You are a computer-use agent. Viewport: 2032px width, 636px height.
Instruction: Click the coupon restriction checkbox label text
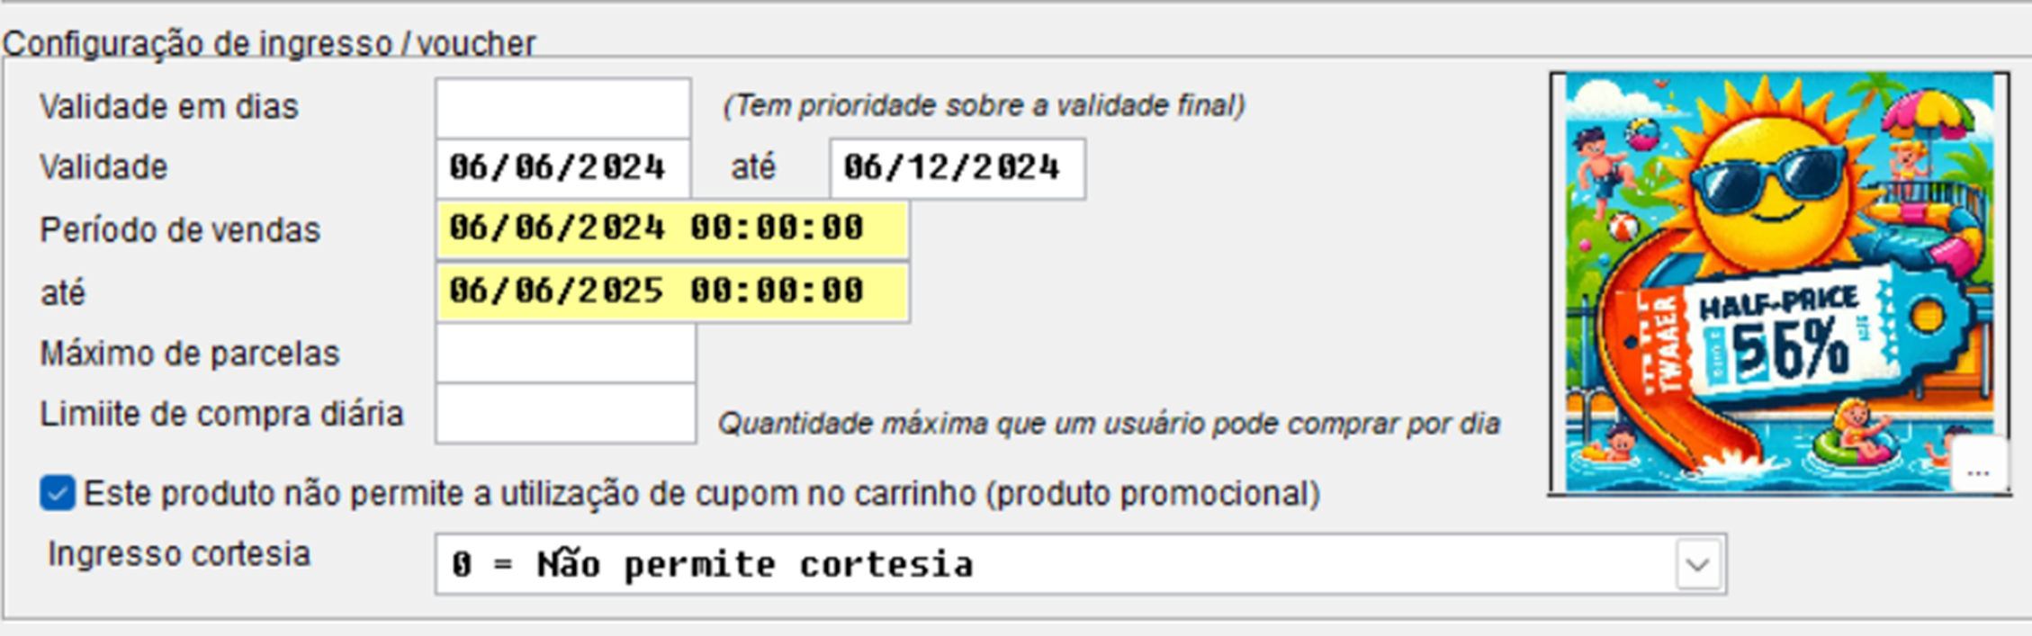click(x=701, y=494)
